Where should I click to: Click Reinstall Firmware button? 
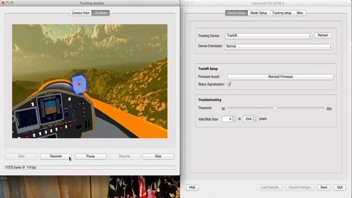280,77
